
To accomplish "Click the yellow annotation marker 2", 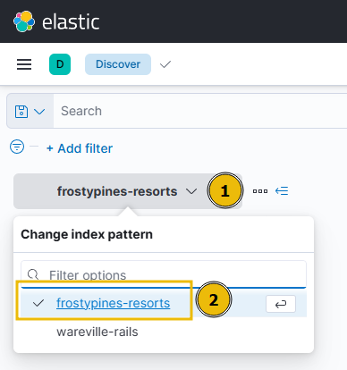I will (x=214, y=299).
